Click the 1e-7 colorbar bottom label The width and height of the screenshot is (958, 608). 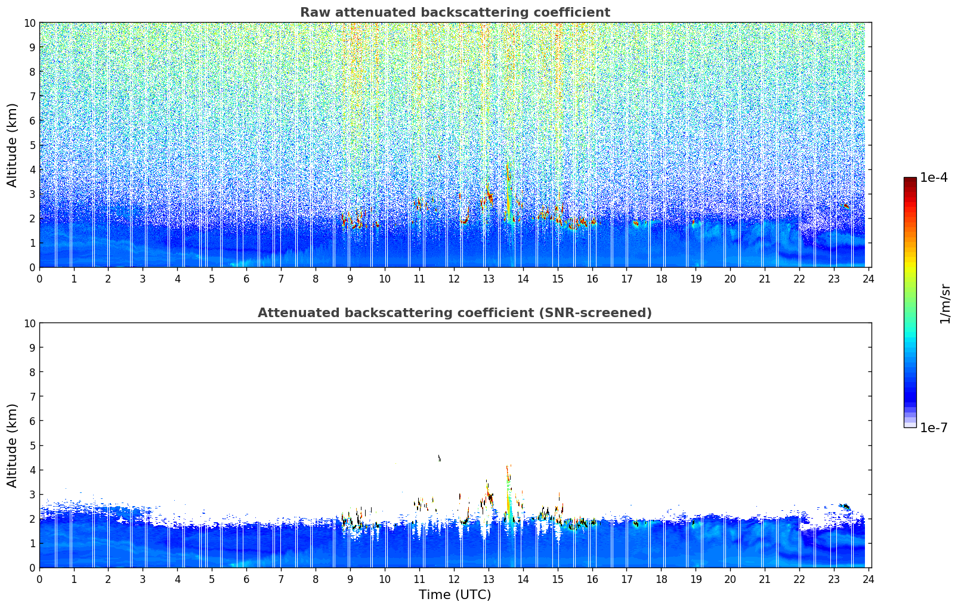934,427
